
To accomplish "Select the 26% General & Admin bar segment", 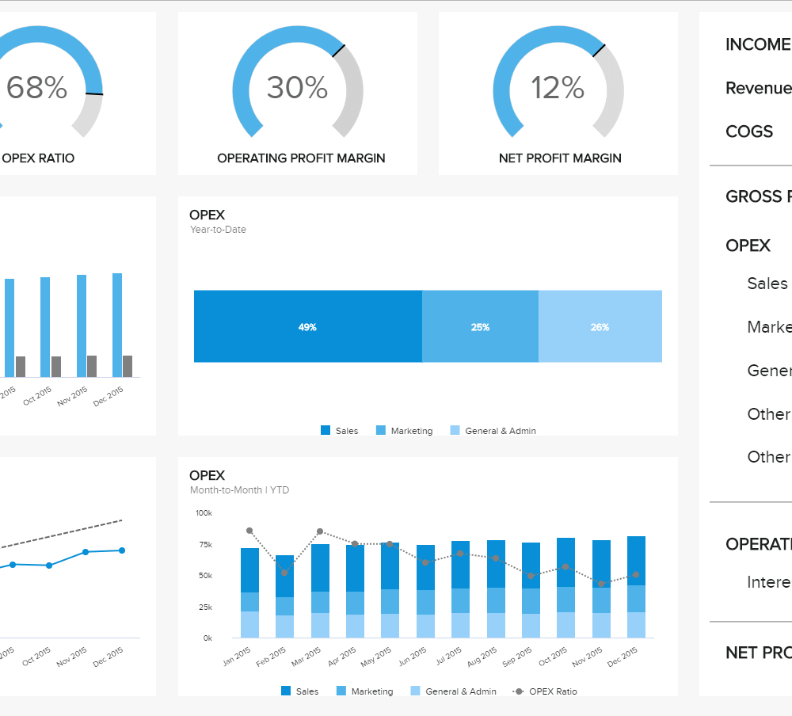I will point(600,326).
